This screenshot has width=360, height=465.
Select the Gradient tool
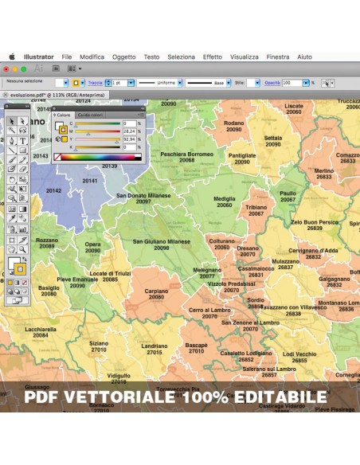[x=23, y=209]
